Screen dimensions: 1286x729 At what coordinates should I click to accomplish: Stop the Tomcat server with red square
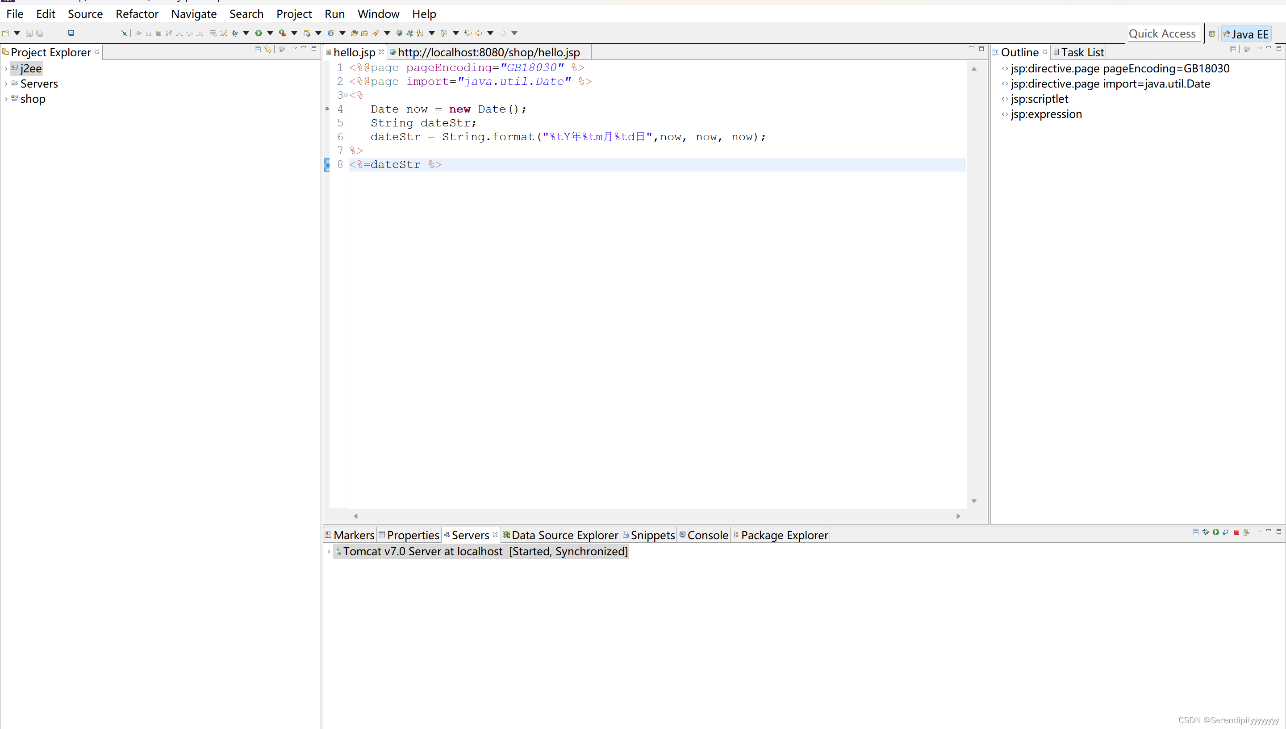coord(1236,532)
